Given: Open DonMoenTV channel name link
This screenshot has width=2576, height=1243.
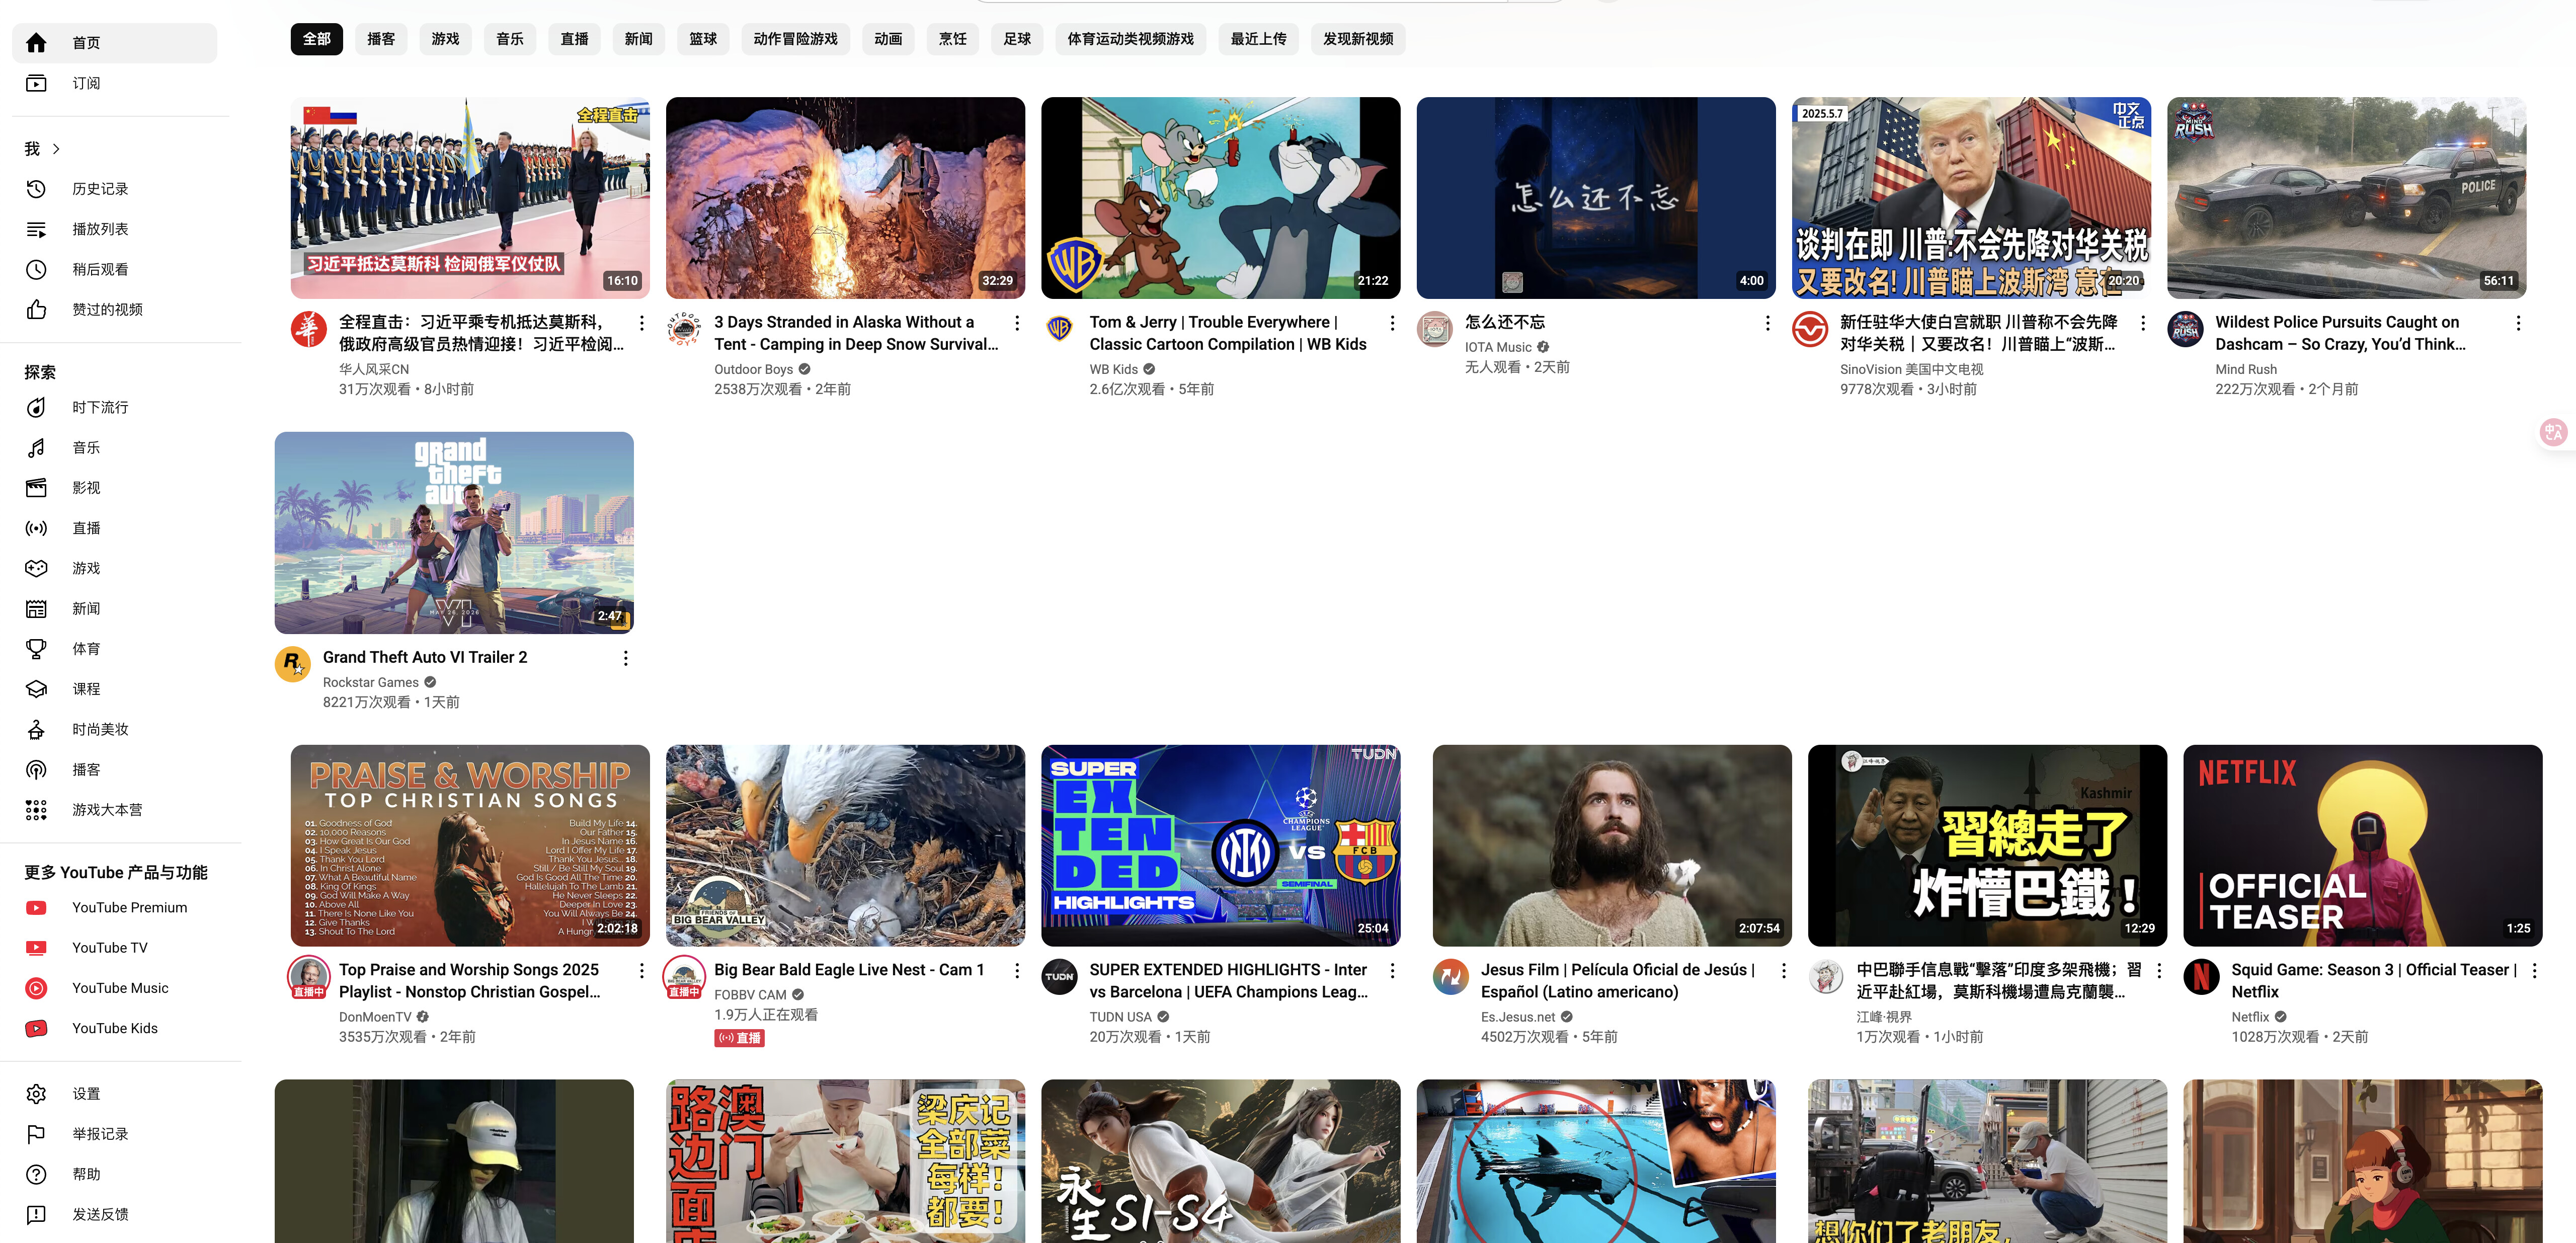Looking at the screenshot, I should (375, 1017).
